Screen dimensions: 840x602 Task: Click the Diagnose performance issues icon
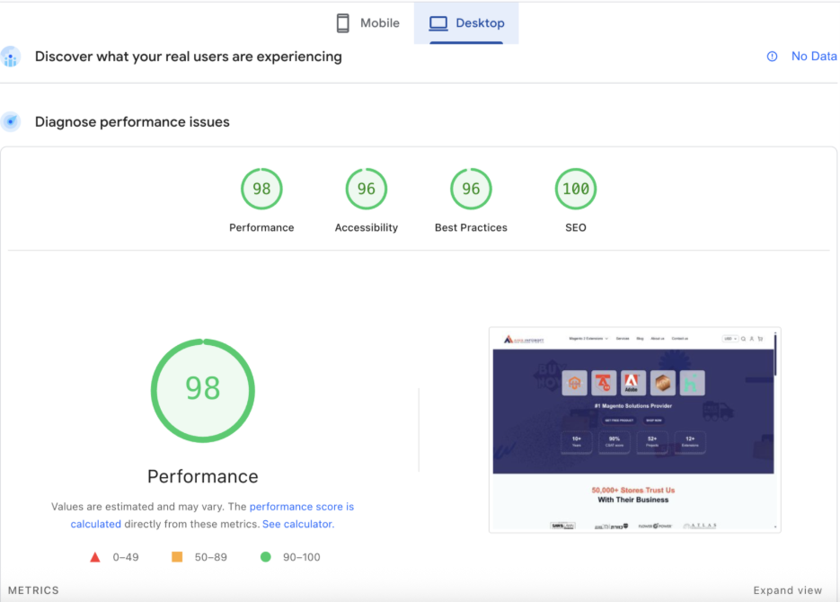[11, 121]
